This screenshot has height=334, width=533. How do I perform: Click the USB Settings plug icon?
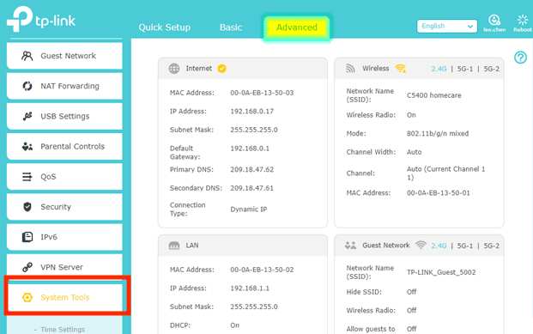(27, 116)
